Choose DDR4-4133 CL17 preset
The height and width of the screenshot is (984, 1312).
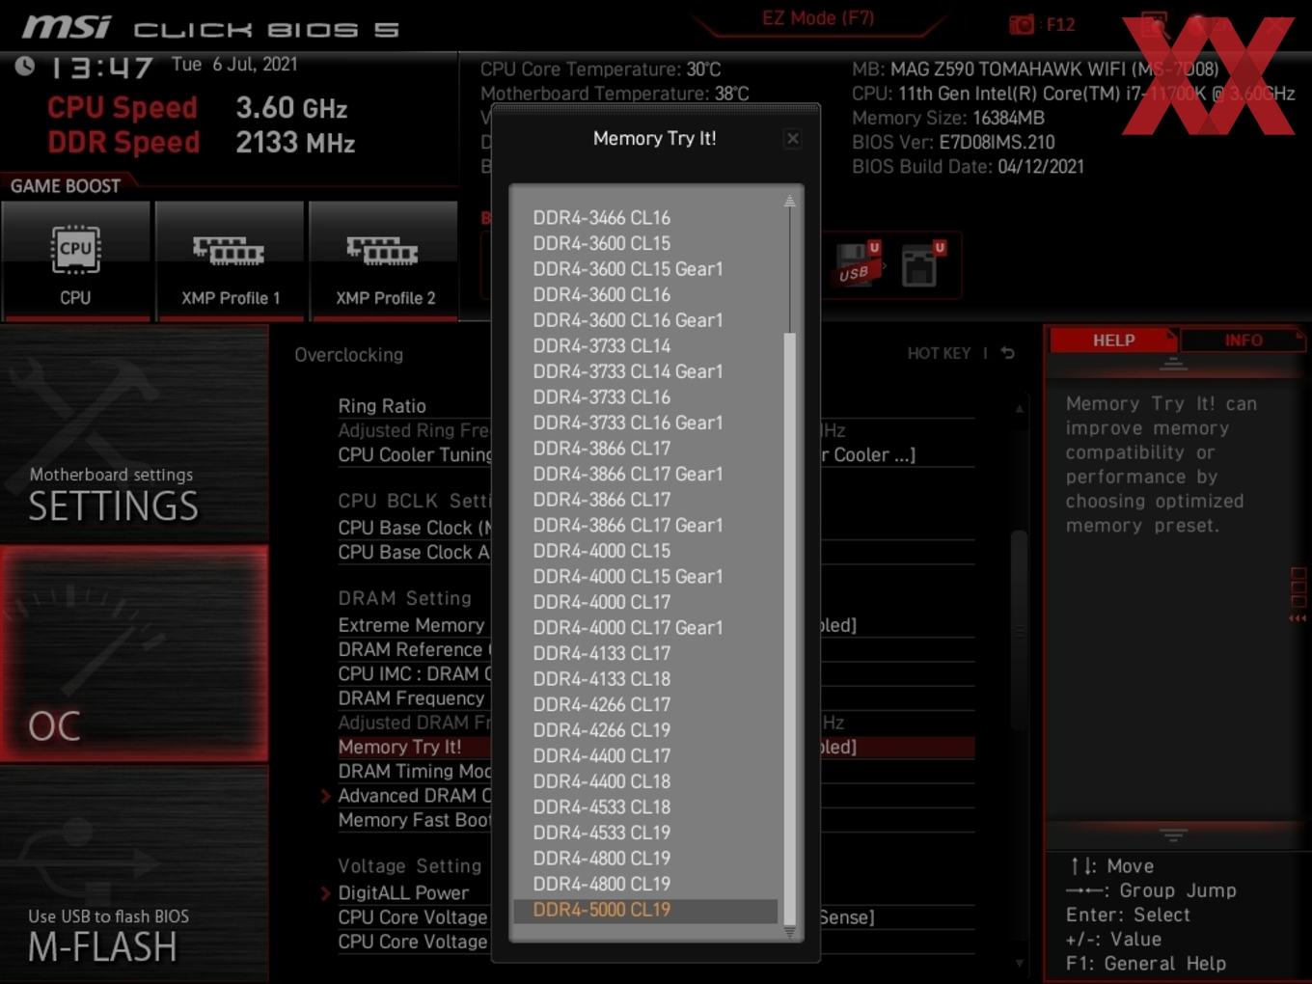coord(601,653)
